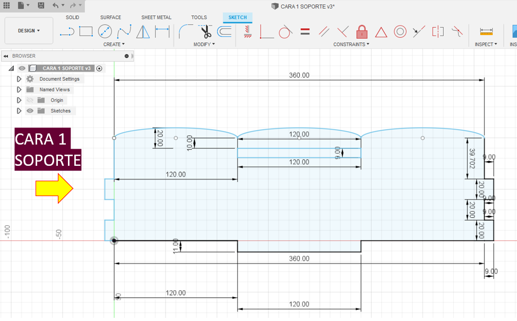The height and width of the screenshot is (321, 517).
Task: Select Named Views in browser
Action: (x=54, y=89)
